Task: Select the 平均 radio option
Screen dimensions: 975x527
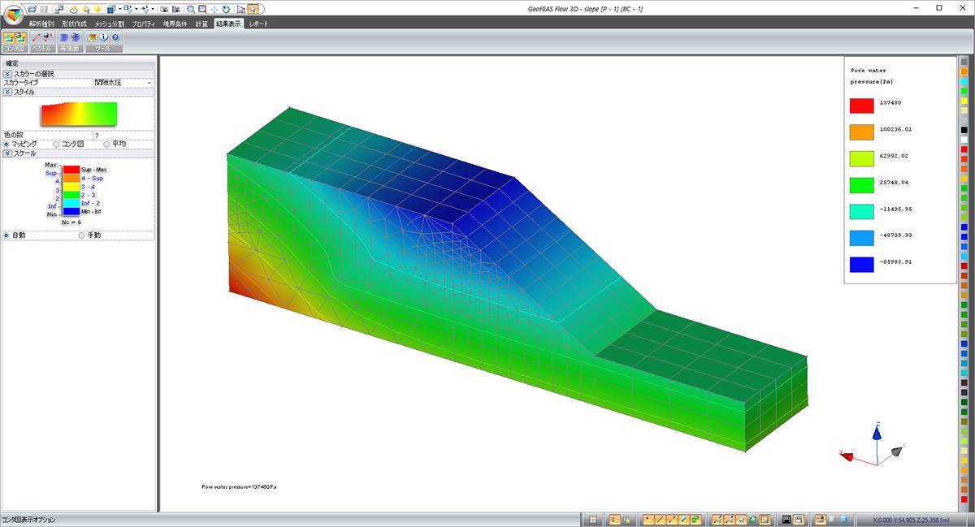Action: pos(106,144)
